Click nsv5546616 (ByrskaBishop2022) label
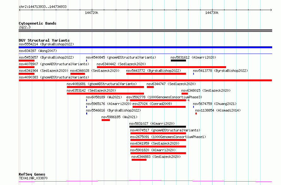 (x=113, y=110)
